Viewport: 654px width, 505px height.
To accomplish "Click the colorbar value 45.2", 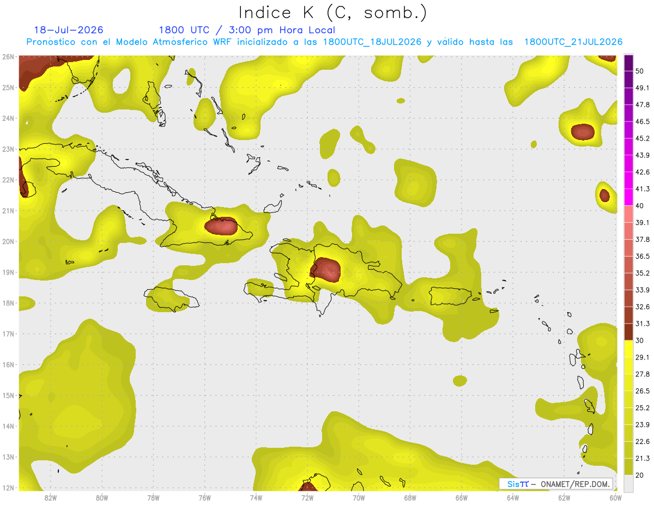I will [643, 138].
